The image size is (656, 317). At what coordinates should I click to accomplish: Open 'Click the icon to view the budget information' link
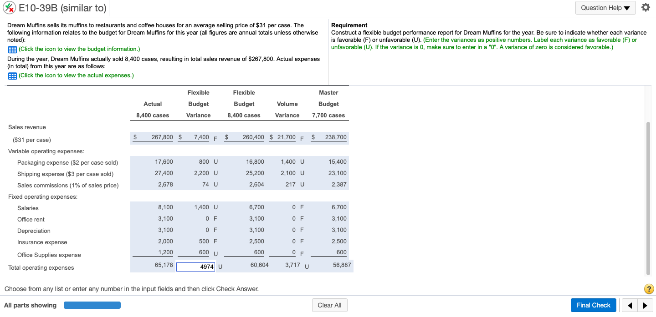[x=79, y=49]
